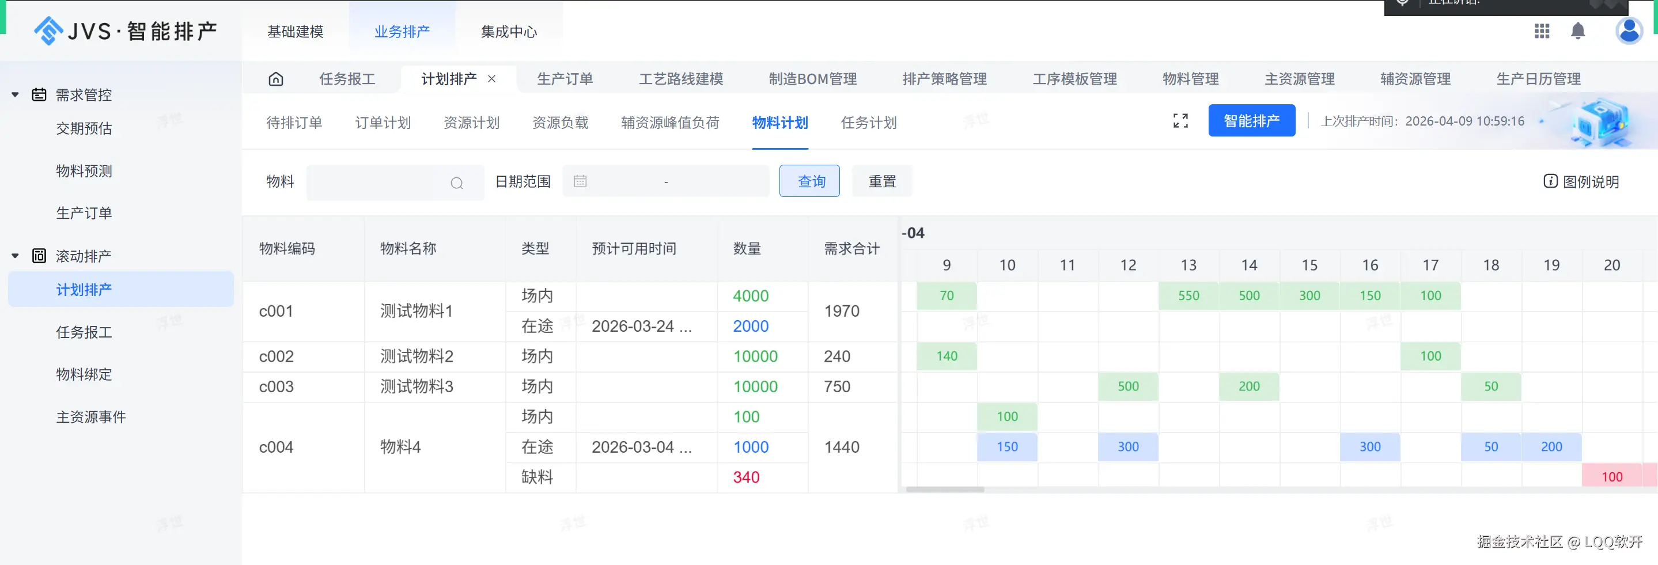Viewport: 1658px width, 565px height.
Task: Click the green 140 cell for c002
Action: coord(946,357)
